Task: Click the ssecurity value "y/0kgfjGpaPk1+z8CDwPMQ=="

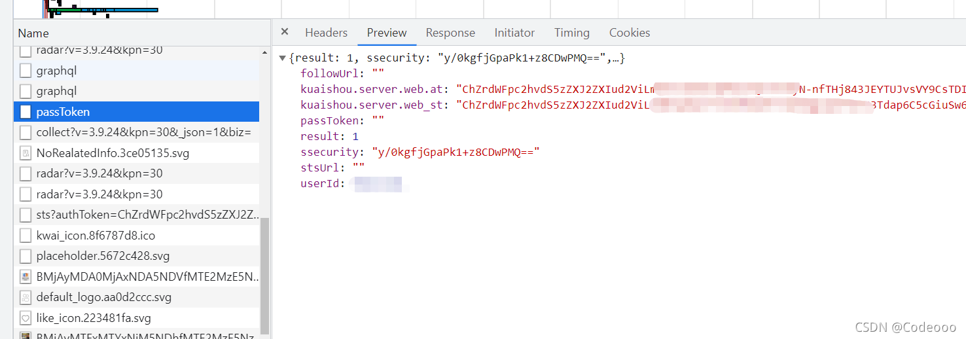Action: [x=456, y=152]
